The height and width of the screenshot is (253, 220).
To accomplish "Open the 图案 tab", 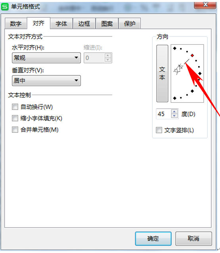I will 107,24.
